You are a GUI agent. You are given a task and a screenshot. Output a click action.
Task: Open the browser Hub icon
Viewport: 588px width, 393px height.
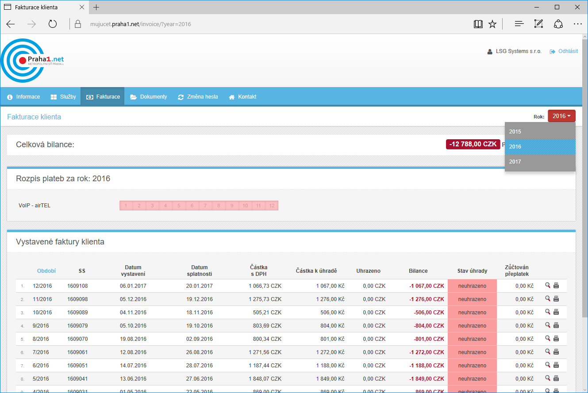tap(519, 24)
